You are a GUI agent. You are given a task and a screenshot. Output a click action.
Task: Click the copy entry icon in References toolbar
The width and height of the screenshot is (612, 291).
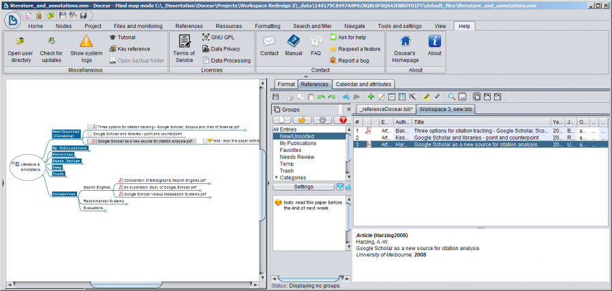300,97
